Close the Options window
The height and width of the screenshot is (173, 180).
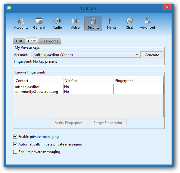167,7
